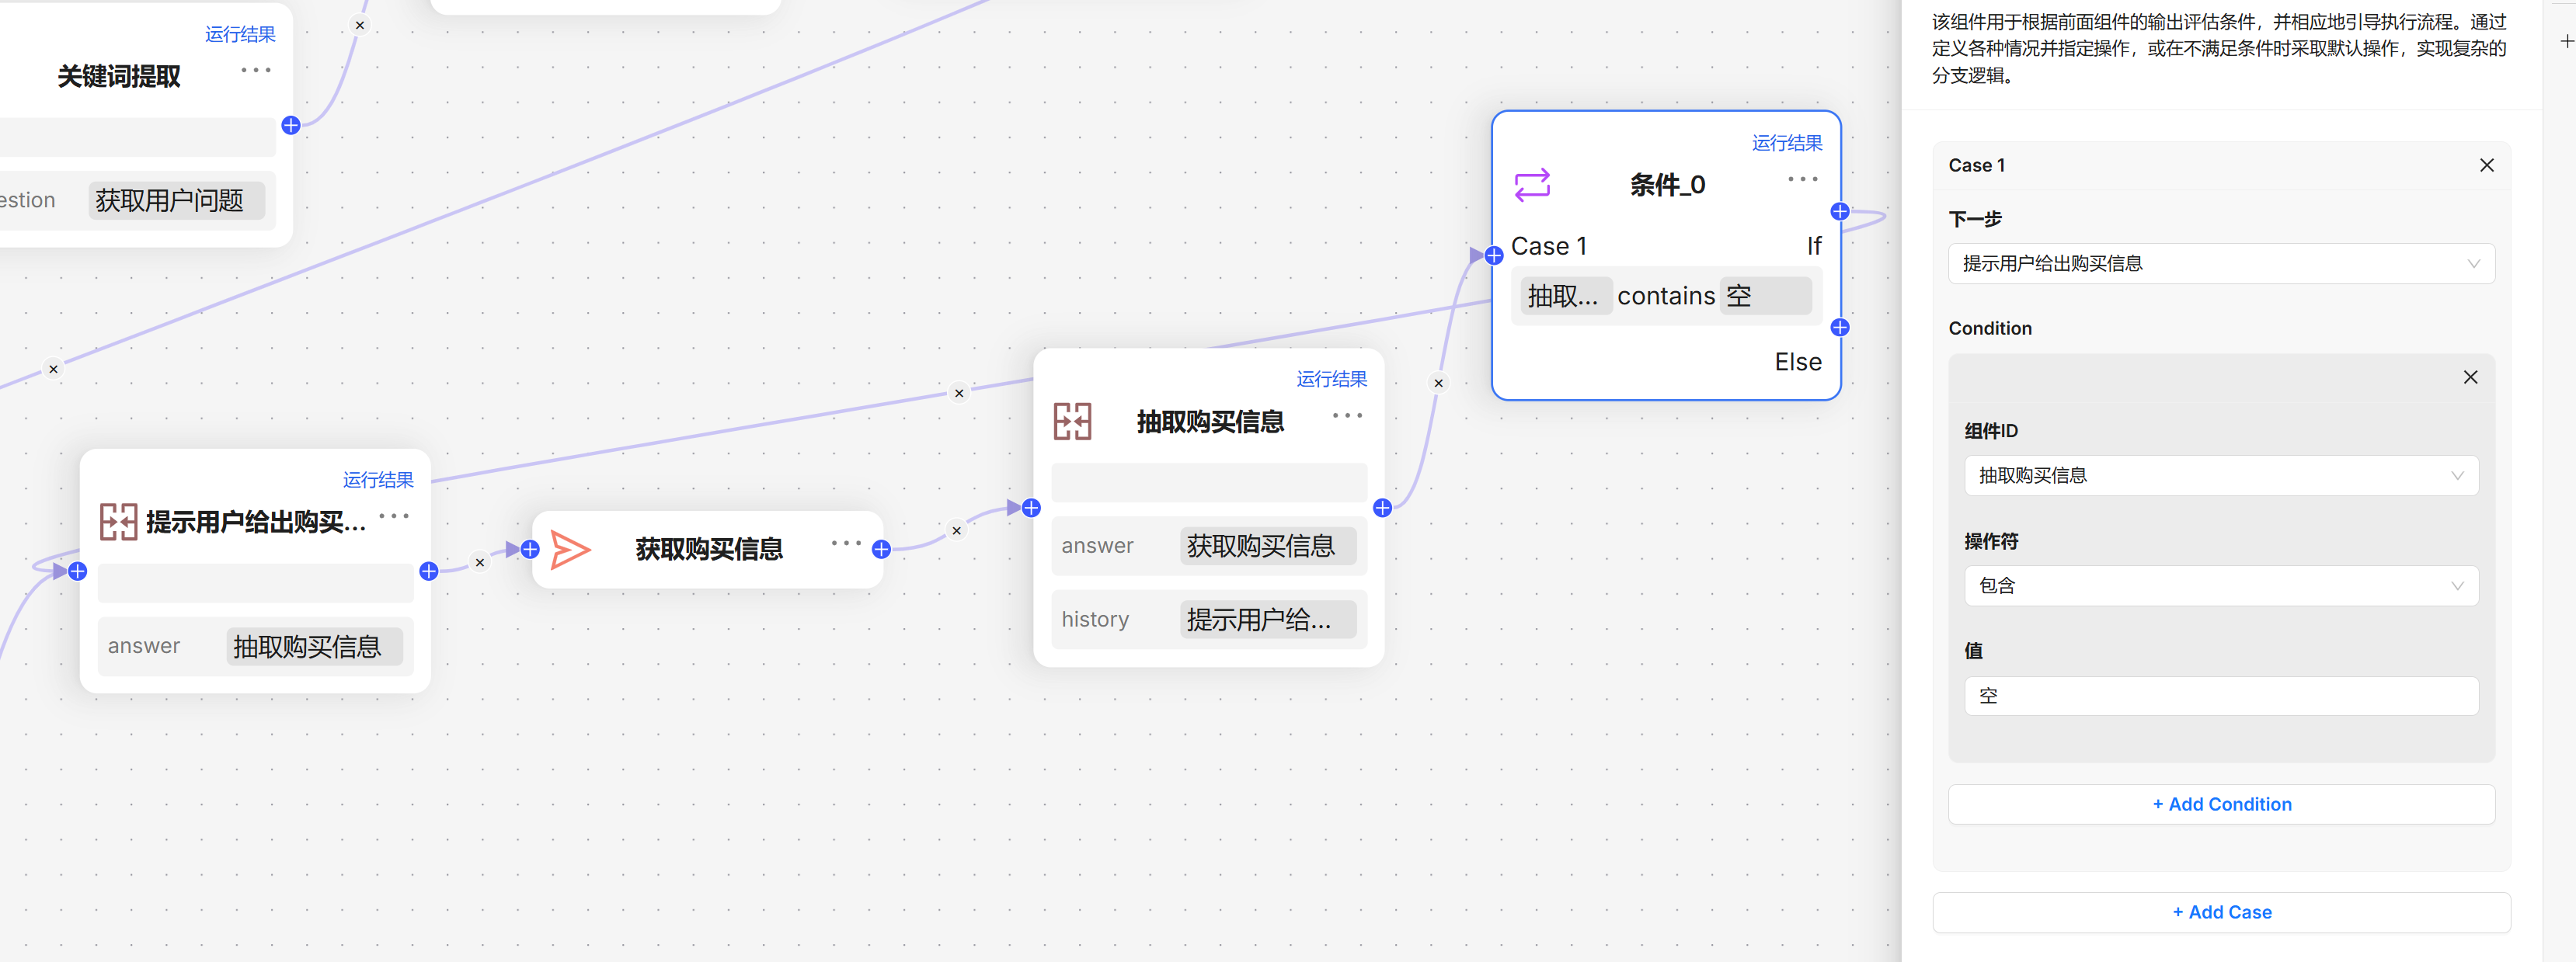Delete edge between 提示用户 node and 获取购买信息
This screenshot has height=962, width=2576.
point(480,562)
